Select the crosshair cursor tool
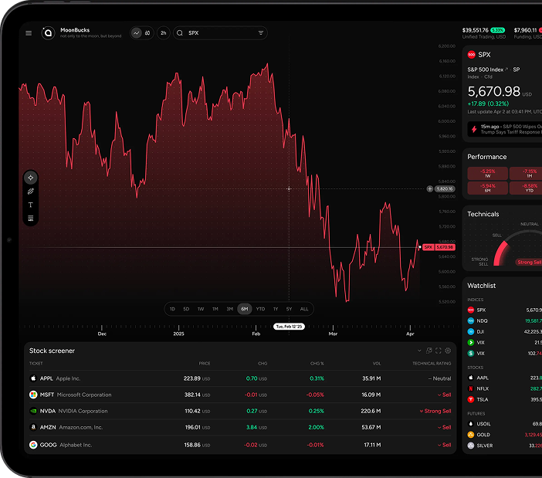542x478 pixels. click(30, 178)
